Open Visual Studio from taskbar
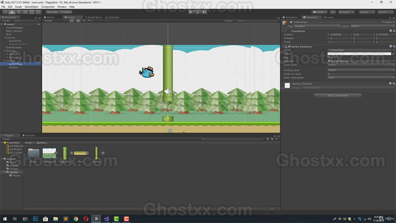This screenshot has width=396, height=223. coord(106,218)
